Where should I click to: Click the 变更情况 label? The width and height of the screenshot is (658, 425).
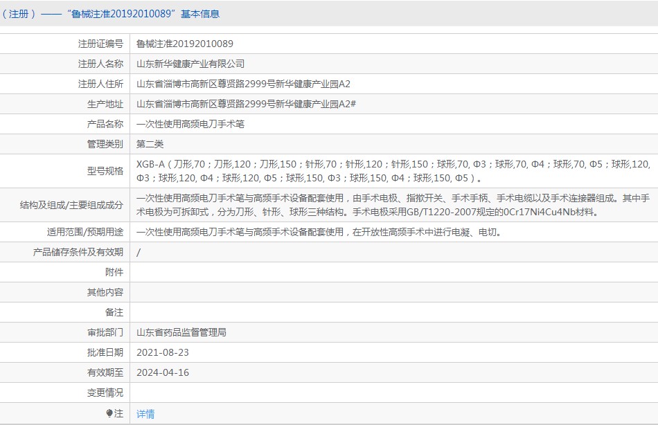105,392
